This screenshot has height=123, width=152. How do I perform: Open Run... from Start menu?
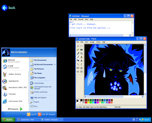point(35,106)
